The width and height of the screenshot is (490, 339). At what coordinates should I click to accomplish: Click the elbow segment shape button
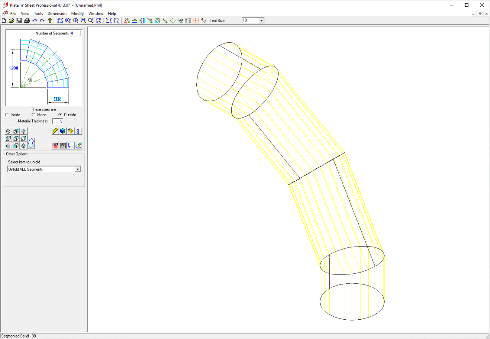click(x=31, y=143)
